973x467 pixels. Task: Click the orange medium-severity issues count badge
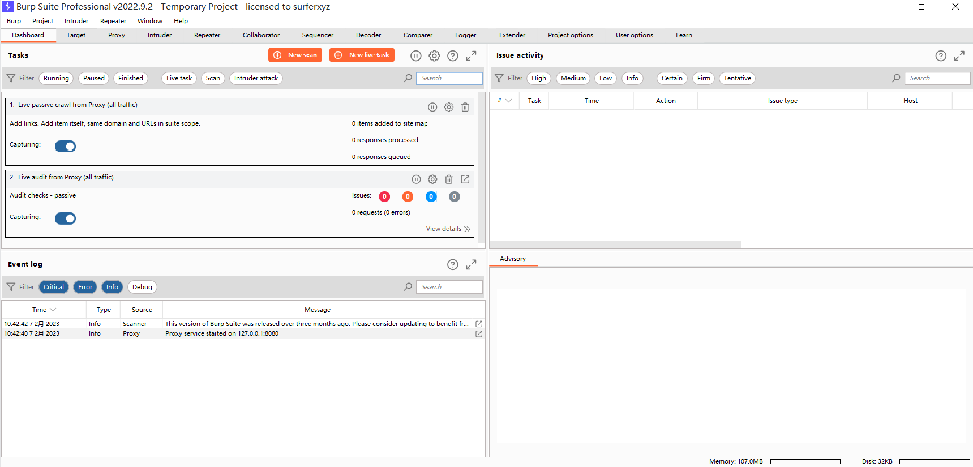pyautogui.click(x=408, y=196)
